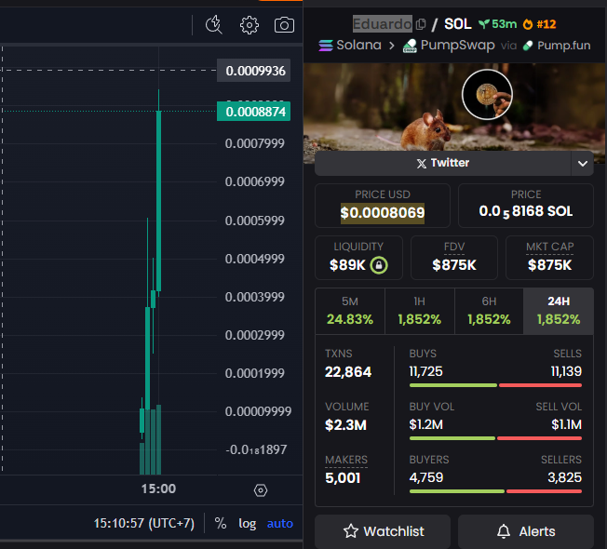Viewport: 607px width, 549px height.
Task: Click the buyers versus sellers ratio bar
Action: [495, 491]
